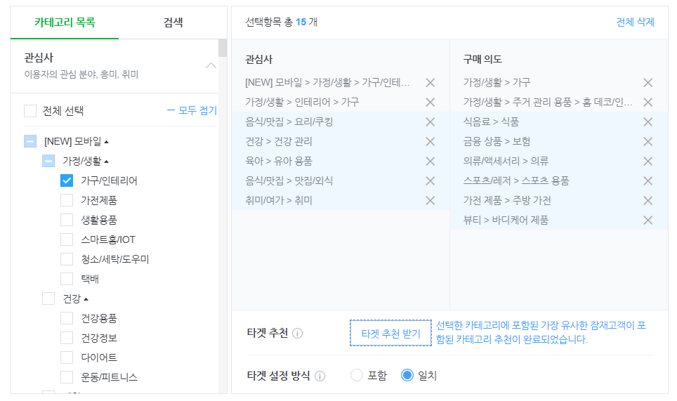Remove [NEW] 모바일 > 가정/생활 > 가구/인테 interest item
This screenshot has width=677, height=401.
[x=430, y=82]
